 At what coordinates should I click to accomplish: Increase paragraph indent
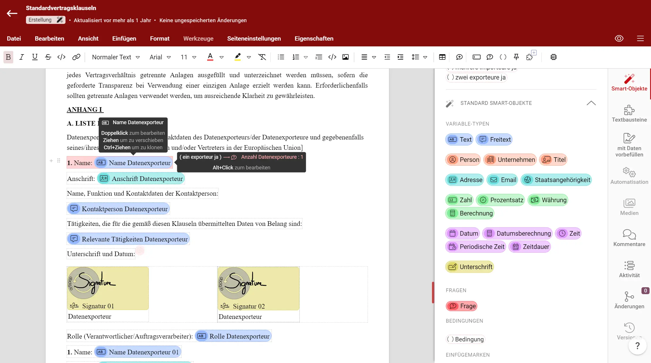click(401, 57)
